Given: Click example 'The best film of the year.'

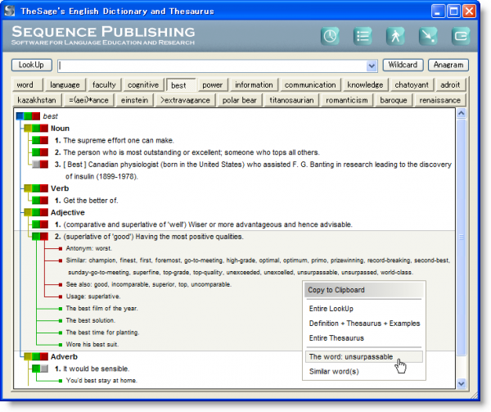Looking at the screenshot, I should coord(101,308).
